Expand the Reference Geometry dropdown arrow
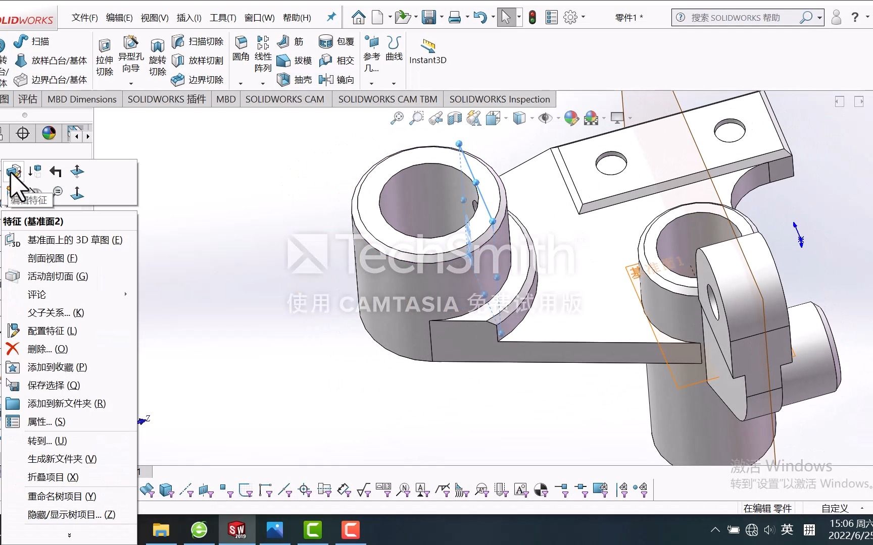 tap(372, 83)
